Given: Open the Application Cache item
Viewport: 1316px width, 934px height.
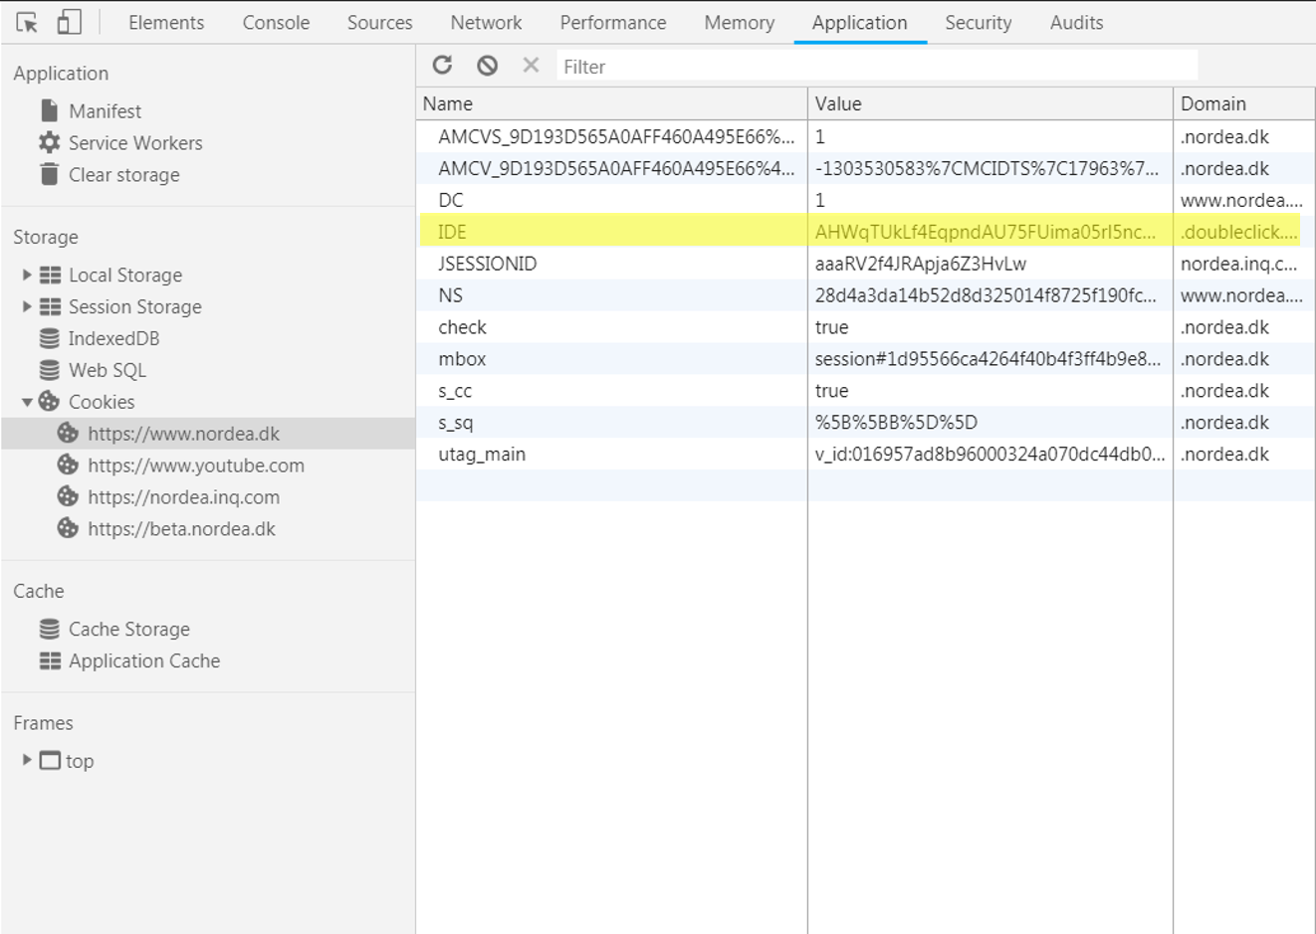Looking at the screenshot, I should (x=144, y=660).
